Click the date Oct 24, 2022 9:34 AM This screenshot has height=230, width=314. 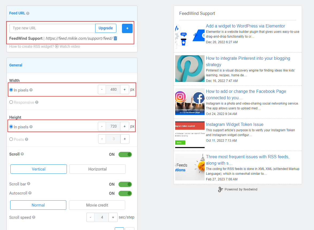(x=221, y=114)
